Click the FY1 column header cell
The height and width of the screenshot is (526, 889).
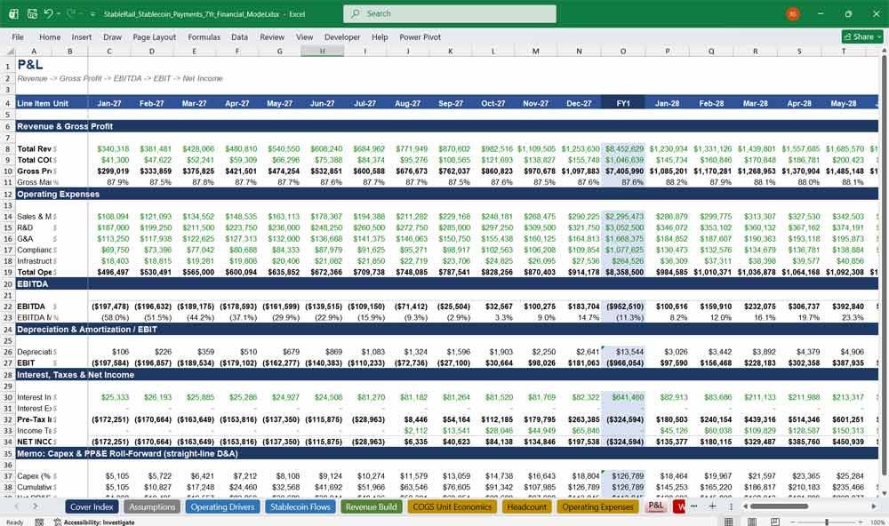pos(622,103)
